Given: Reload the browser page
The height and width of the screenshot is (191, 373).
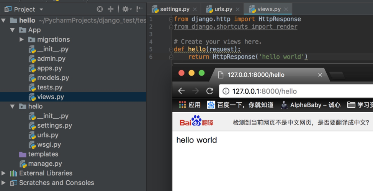Looking at the screenshot, I should pos(209,91).
